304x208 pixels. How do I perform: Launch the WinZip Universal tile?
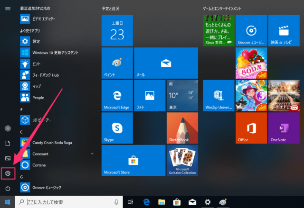[218, 96]
